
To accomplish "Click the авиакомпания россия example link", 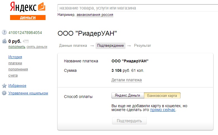I will pyautogui.click(x=95, y=15).
